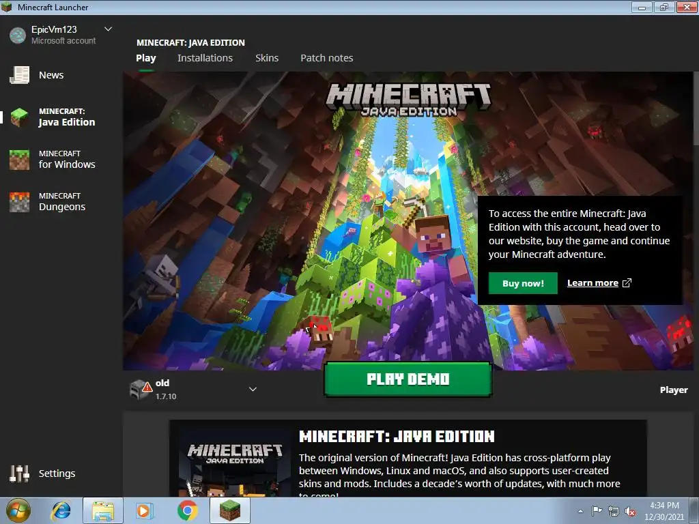Click the Learn more external link icon
Image resolution: width=699 pixels, height=524 pixels.
(x=627, y=283)
